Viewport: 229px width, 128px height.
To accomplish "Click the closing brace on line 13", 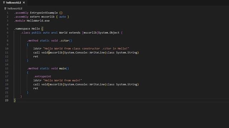I will point(28,60).
